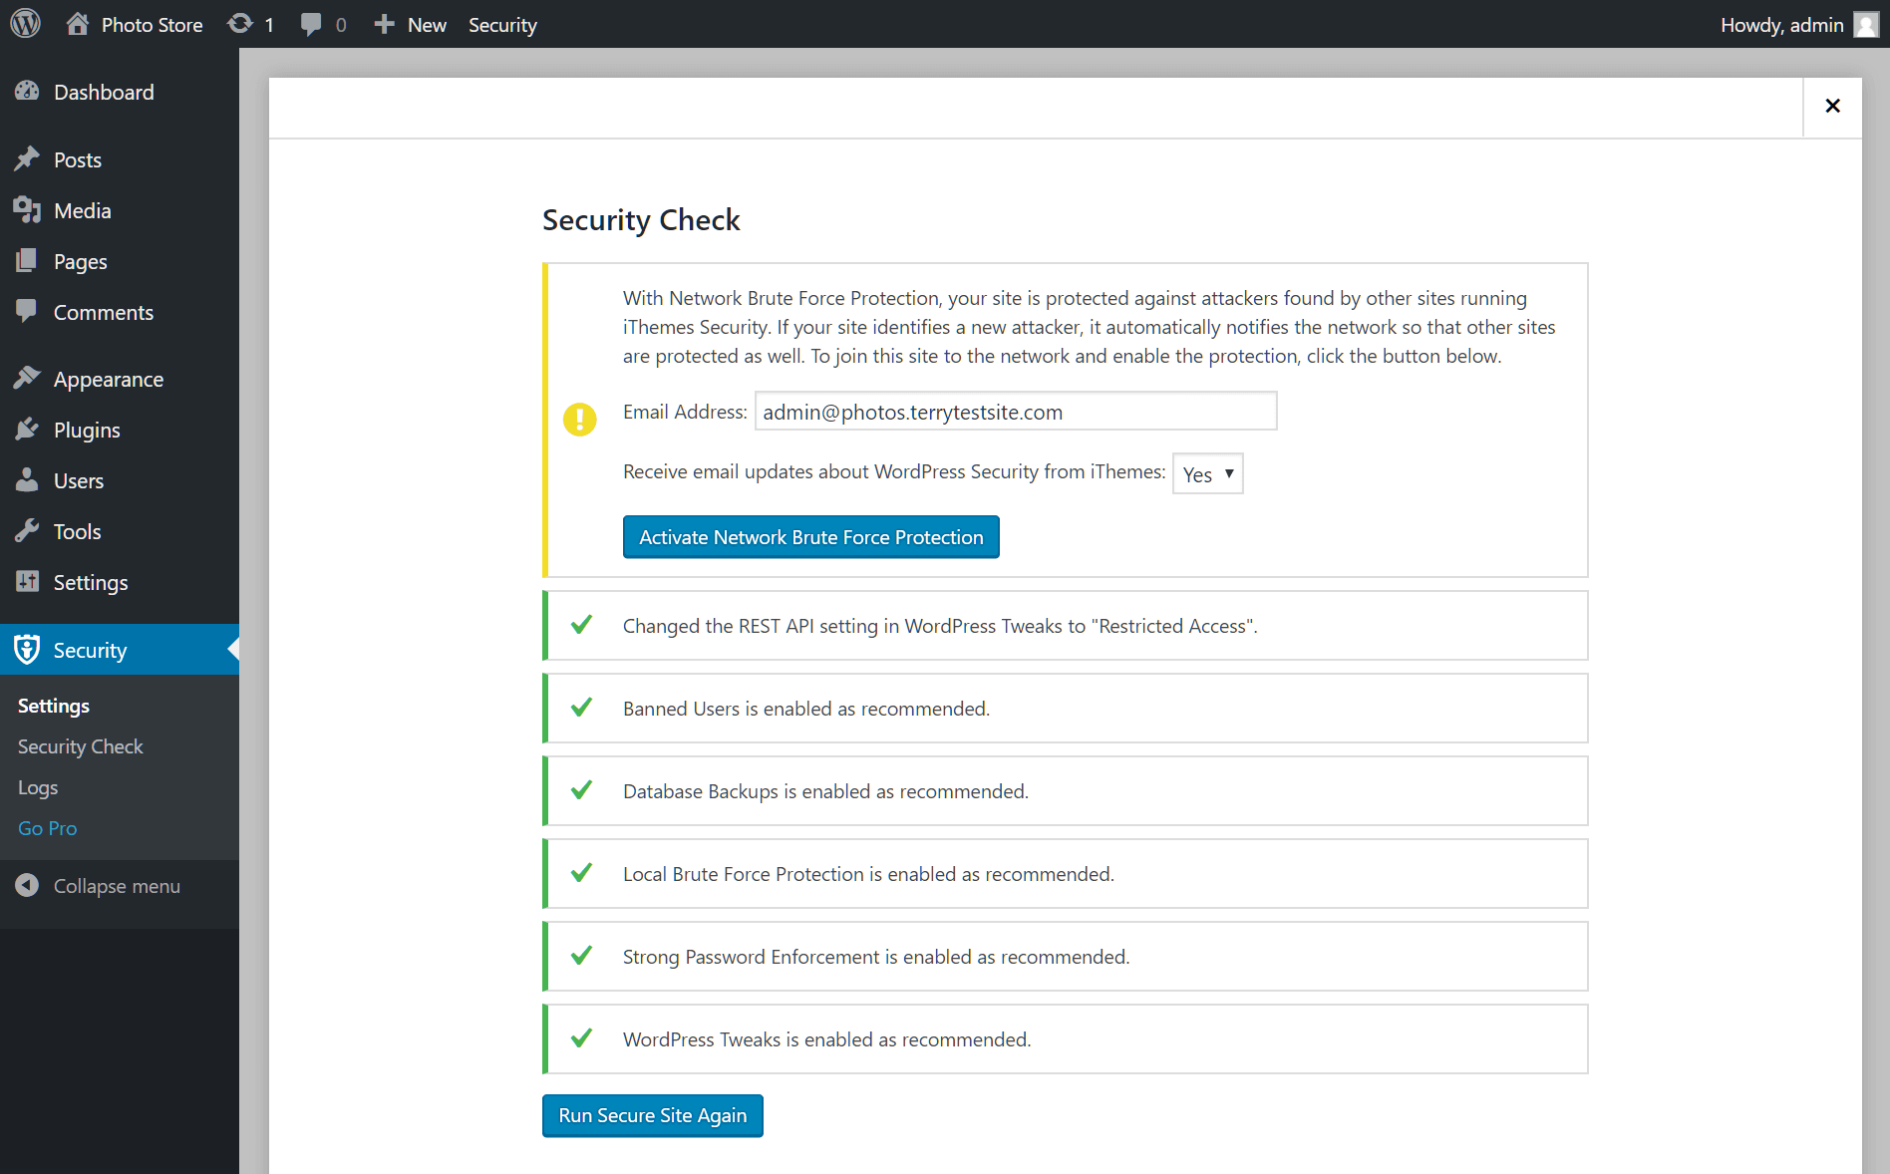Click the Security Check heading
The height and width of the screenshot is (1174, 1890).
641,219
